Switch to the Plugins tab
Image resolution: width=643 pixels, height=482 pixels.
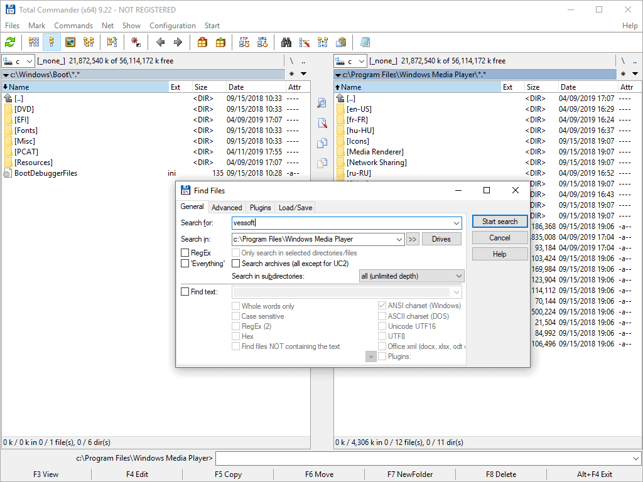[261, 207]
